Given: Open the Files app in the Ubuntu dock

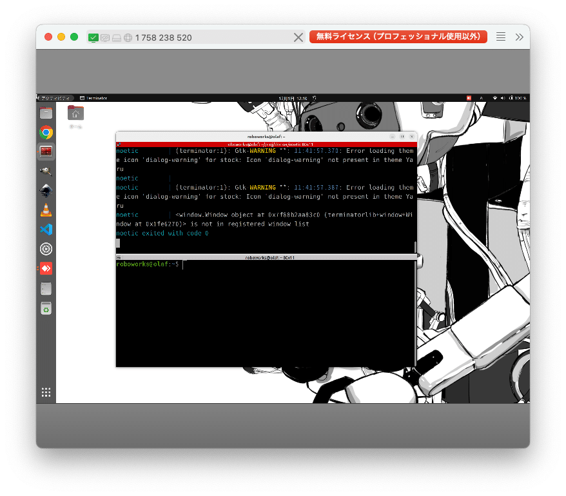Looking at the screenshot, I should click(x=46, y=113).
